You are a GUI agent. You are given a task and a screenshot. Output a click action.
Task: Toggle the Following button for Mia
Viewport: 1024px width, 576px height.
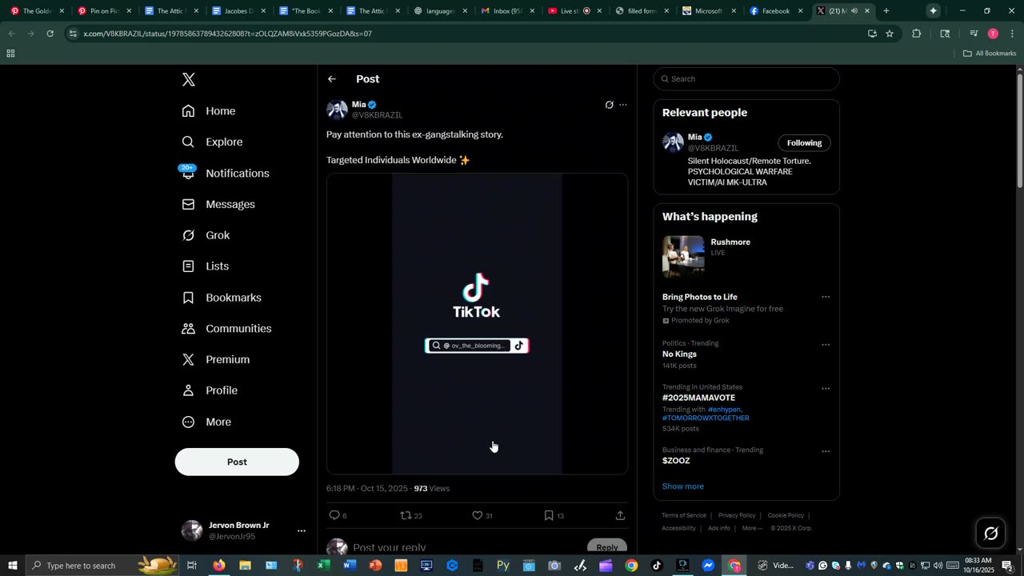804,143
